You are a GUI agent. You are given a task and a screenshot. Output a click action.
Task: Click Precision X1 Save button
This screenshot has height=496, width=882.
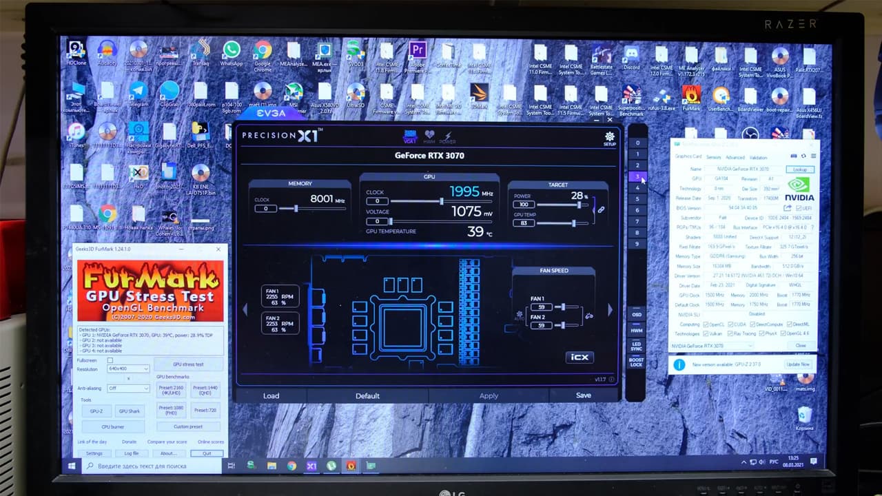[584, 395]
